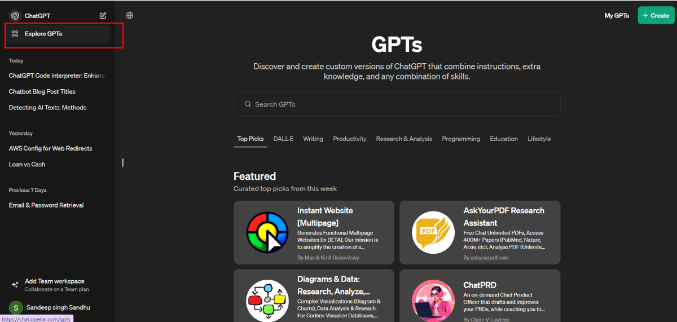Click the Yesterday section label
The width and height of the screenshot is (677, 322).
point(21,134)
